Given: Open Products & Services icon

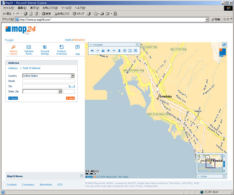Looking at the screenshot, I should click(x=62, y=47).
